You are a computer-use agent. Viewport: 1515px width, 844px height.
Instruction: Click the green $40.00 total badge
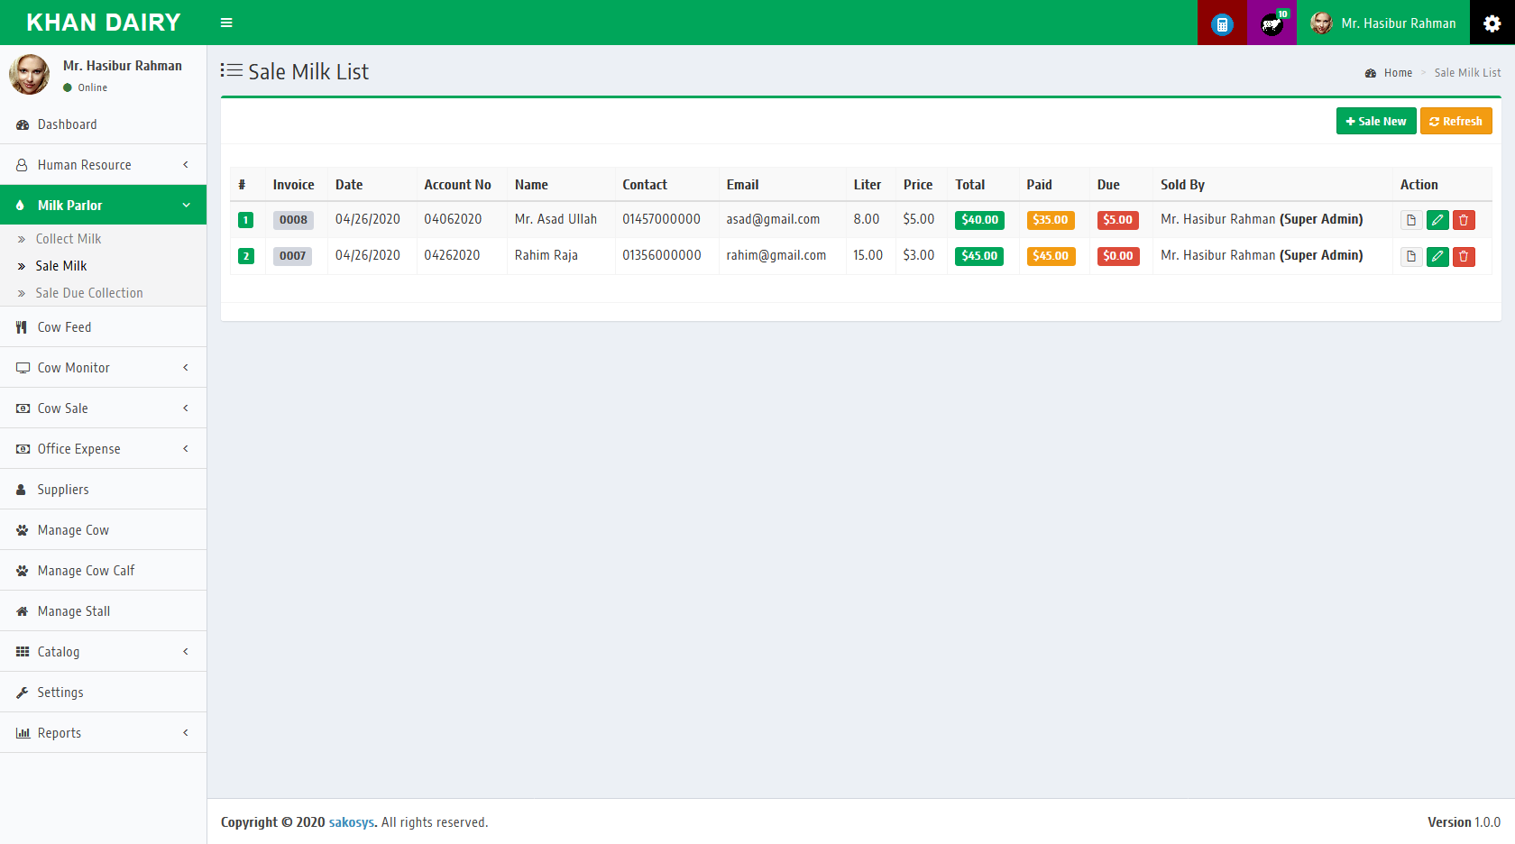(979, 220)
